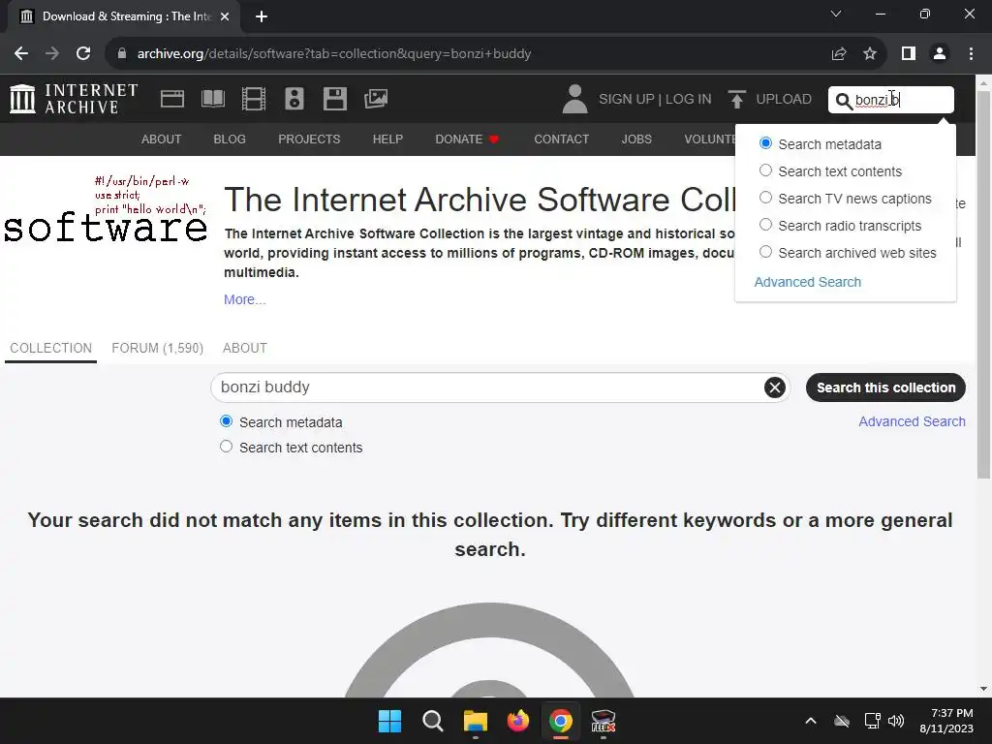Click SIGN UP link
Viewport: 992px width, 744px height.
click(x=627, y=100)
